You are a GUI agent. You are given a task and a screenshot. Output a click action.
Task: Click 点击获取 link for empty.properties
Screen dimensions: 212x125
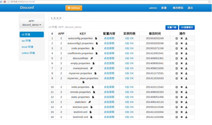tap(109, 63)
